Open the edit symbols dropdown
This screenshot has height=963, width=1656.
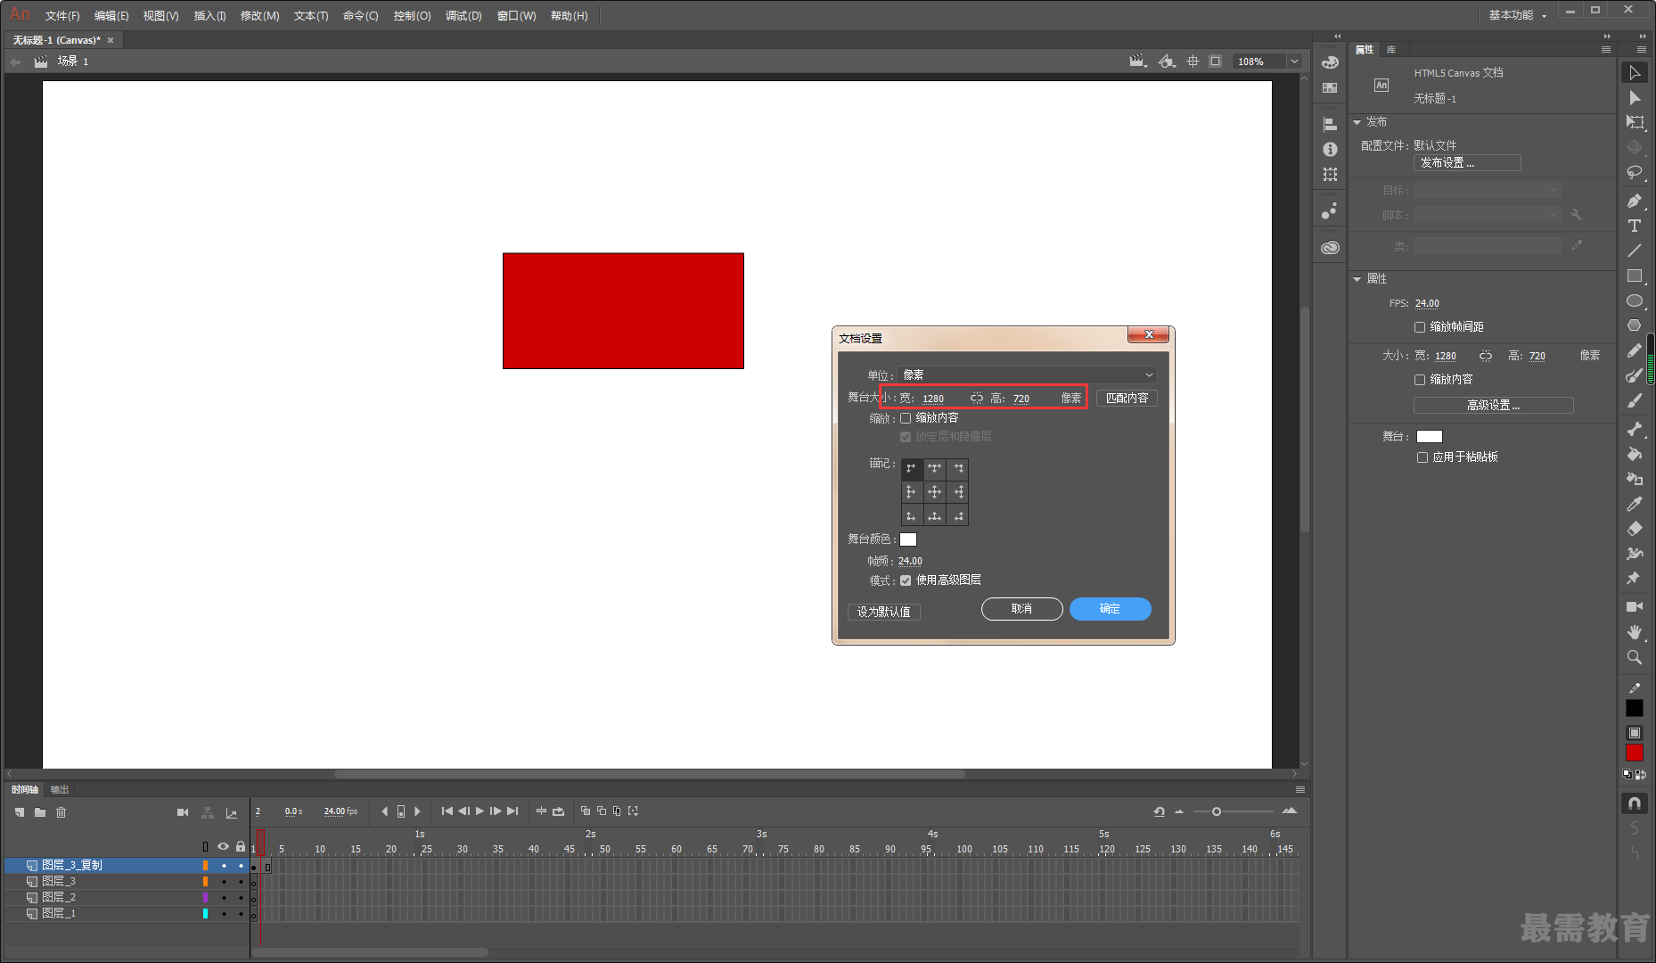click(x=1167, y=62)
